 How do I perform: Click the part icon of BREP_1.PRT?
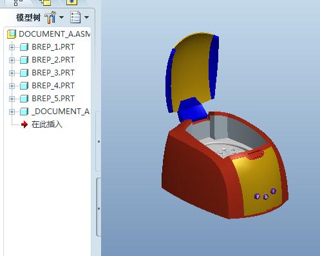tap(24, 47)
